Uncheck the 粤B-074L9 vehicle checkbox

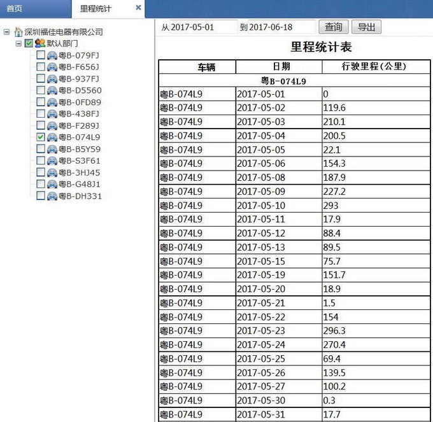[x=41, y=137]
